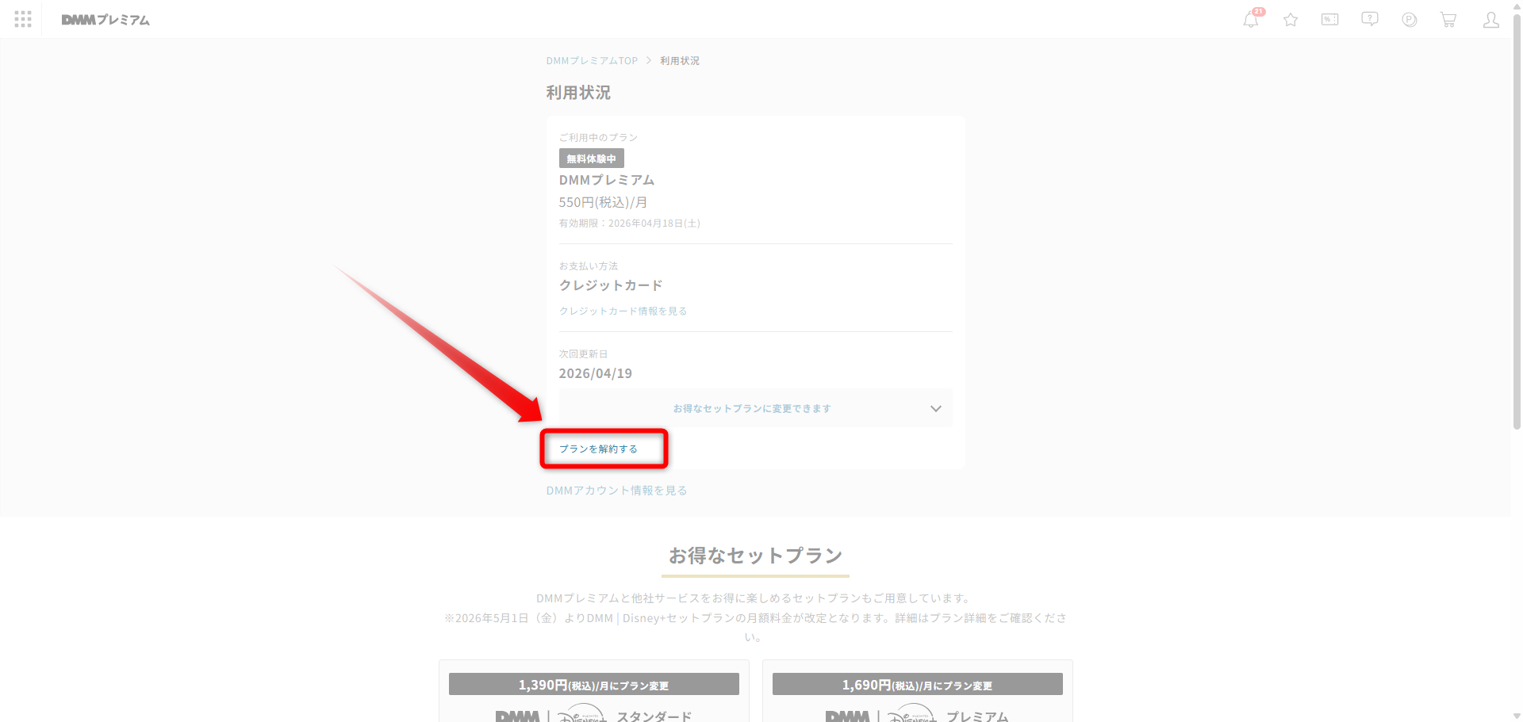1523x722 pixels.
Task: Click 1,390円(税込)/月にプラン変更 button
Action: pyautogui.click(x=594, y=685)
